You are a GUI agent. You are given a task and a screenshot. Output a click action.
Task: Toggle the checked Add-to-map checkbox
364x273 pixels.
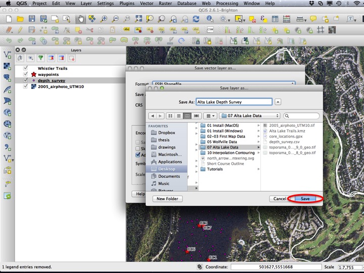[x=138, y=155]
